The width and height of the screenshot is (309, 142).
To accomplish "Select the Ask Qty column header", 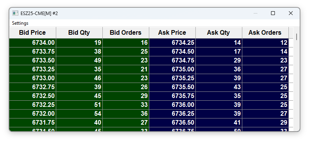I will tap(219, 32).
